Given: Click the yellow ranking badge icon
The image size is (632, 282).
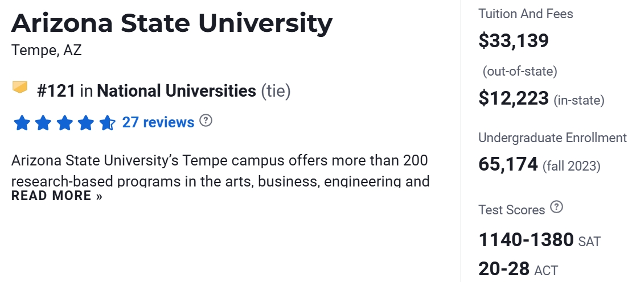Looking at the screenshot, I should pyautogui.click(x=20, y=88).
